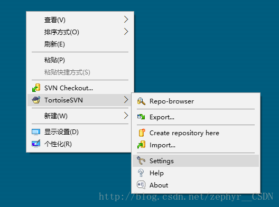The height and width of the screenshot is (207, 279).
Task: Expand the TortoiseSVN submenu arrow
Action: tap(126, 100)
